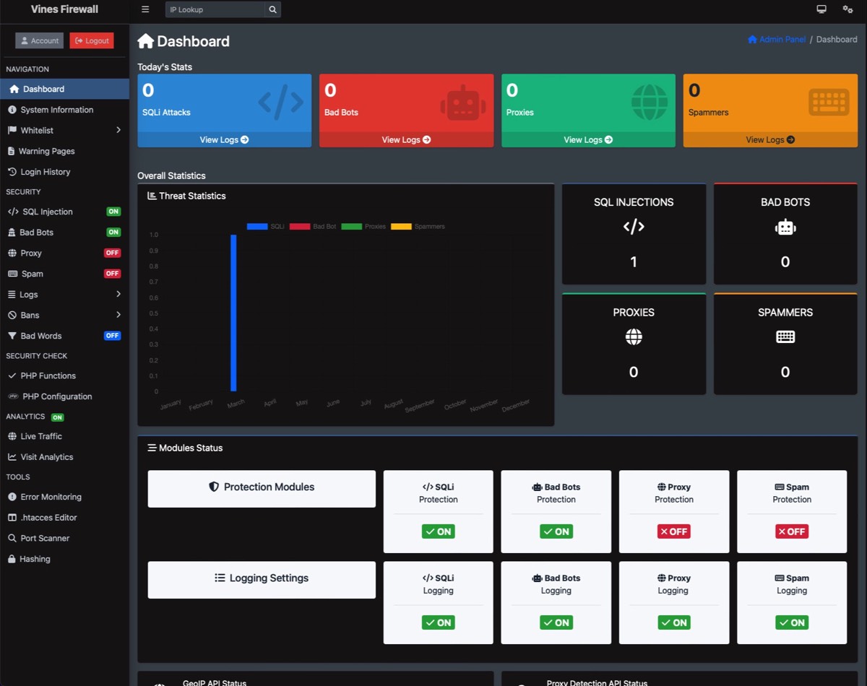Click the code icon in SQL Injections tile
Image resolution: width=867 pixels, height=686 pixels.
634,227
